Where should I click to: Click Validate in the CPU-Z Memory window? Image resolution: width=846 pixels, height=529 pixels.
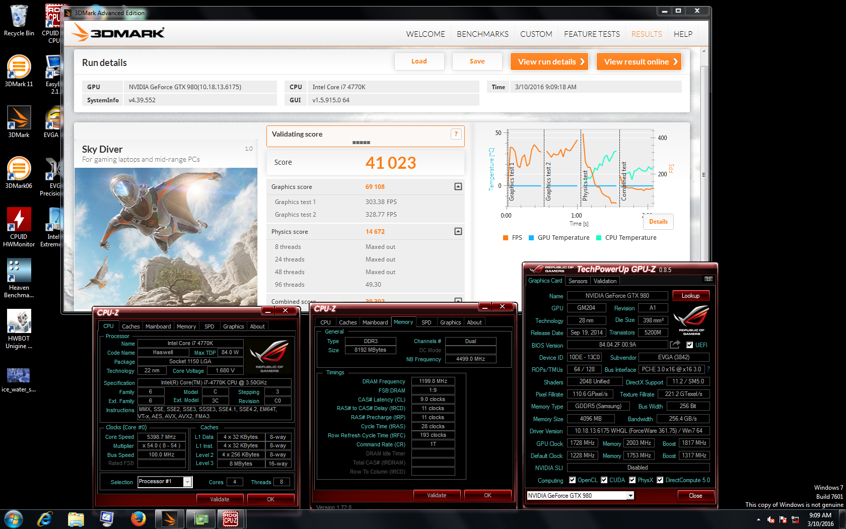tap(437, 495)
